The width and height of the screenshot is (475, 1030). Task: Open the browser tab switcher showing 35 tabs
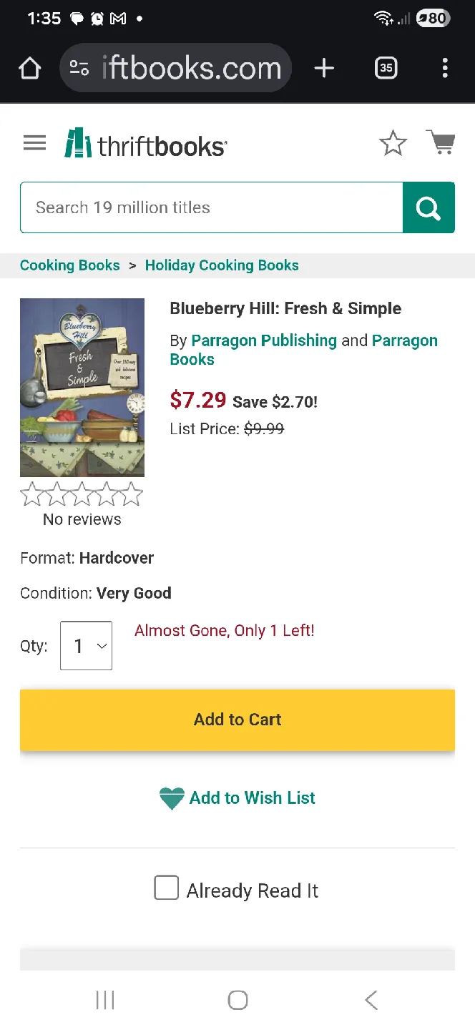[386, 68]
